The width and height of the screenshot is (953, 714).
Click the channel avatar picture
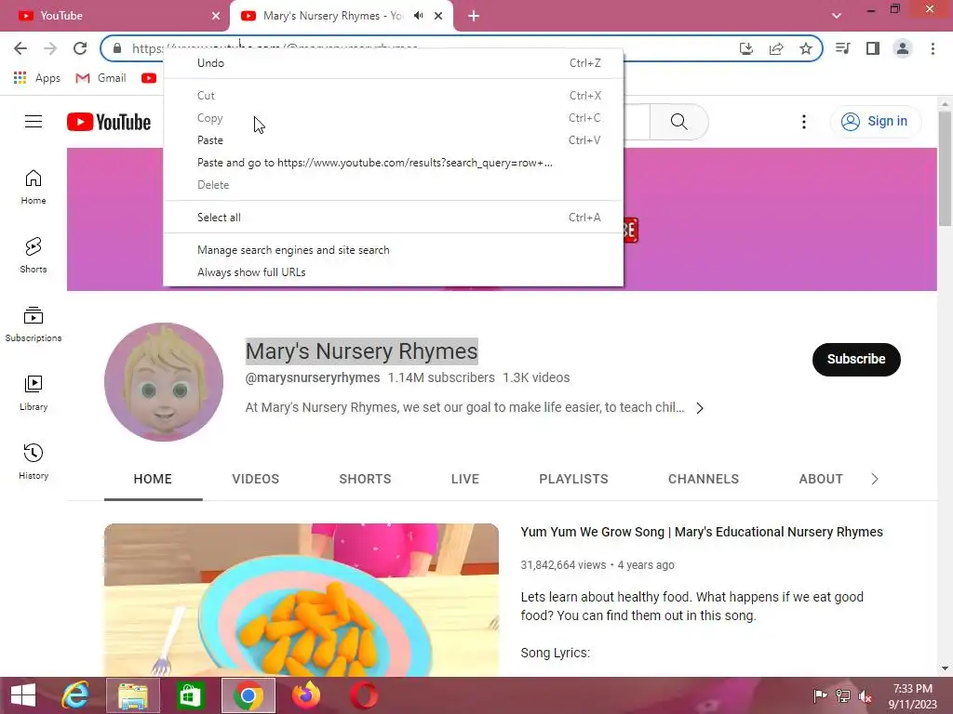[x=164, y=382]
